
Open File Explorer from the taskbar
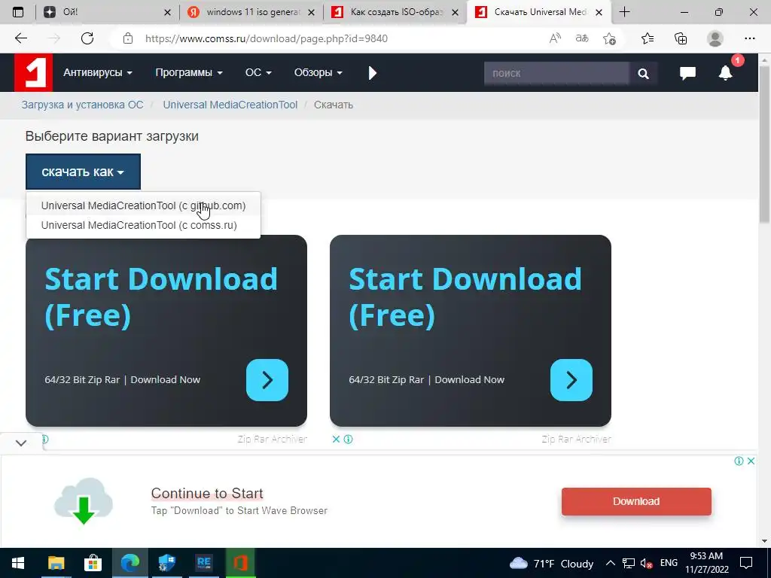click(56, 563)
